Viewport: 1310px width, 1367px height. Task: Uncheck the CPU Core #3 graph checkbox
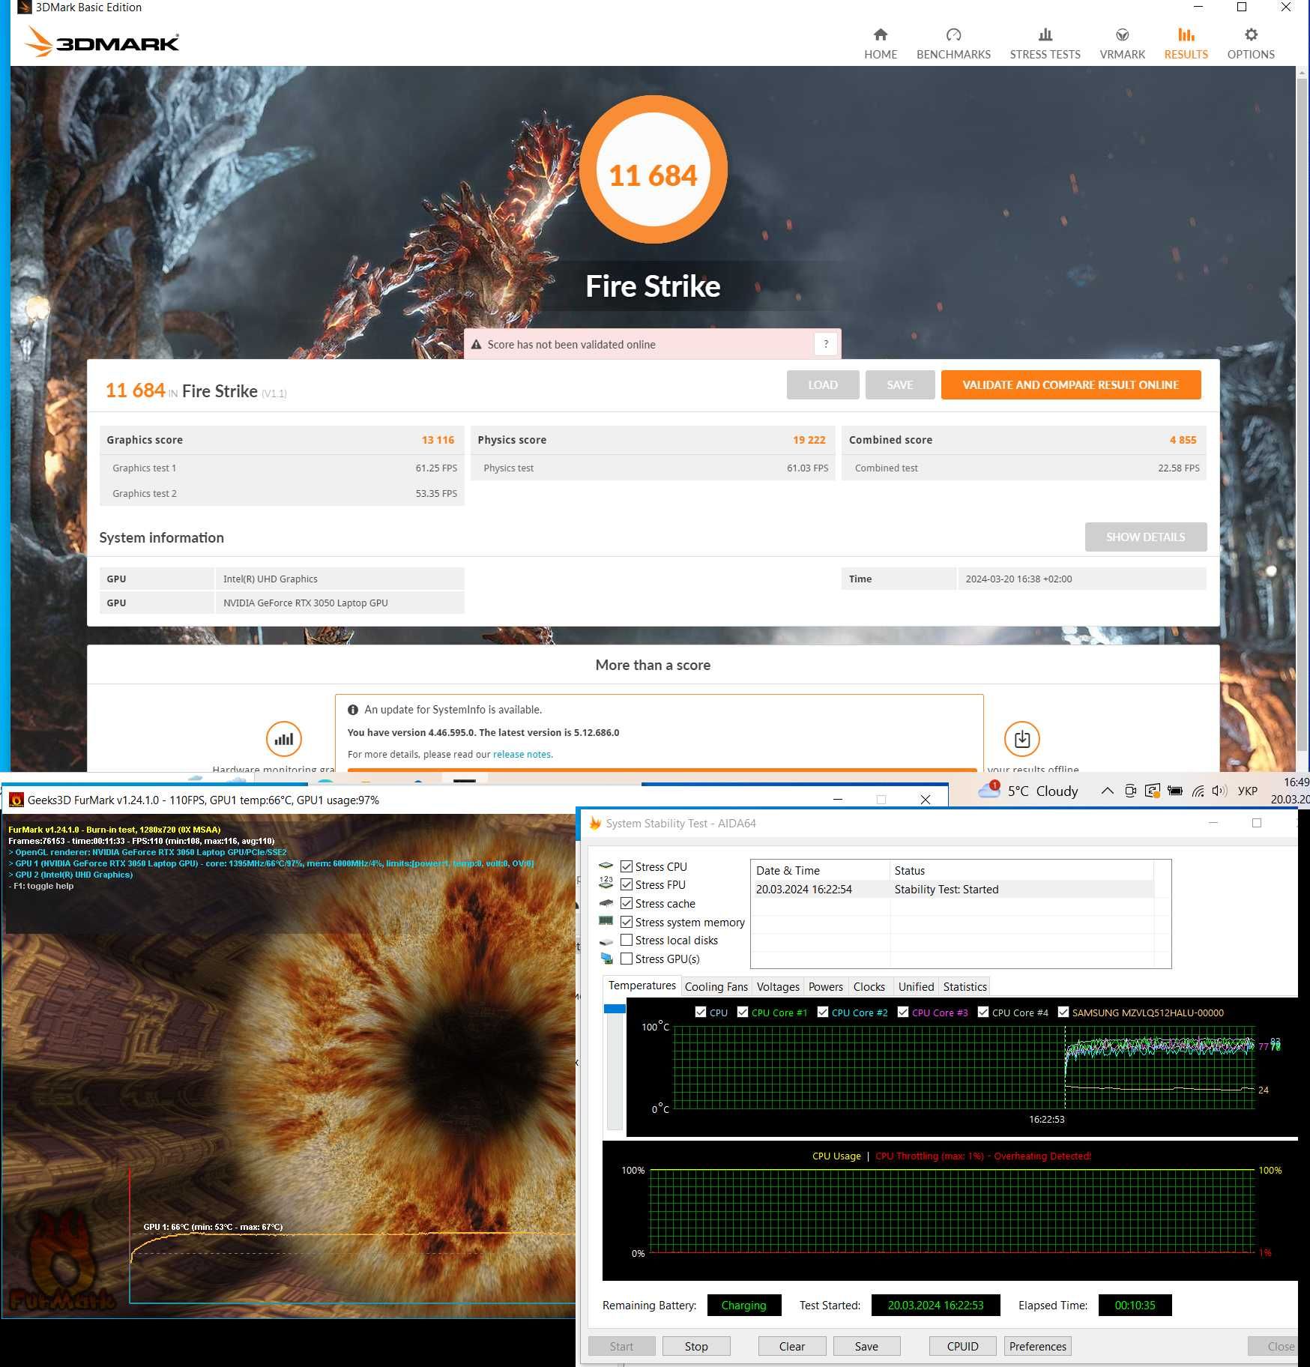click(903, 1012)
